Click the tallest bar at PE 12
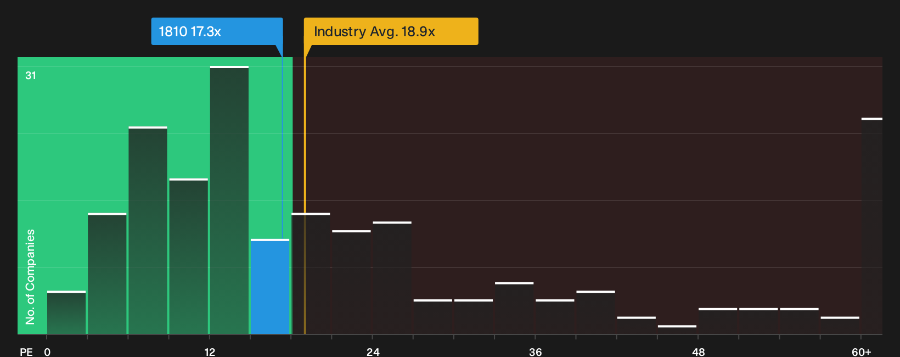900x357 pixels. click(229, 200)
